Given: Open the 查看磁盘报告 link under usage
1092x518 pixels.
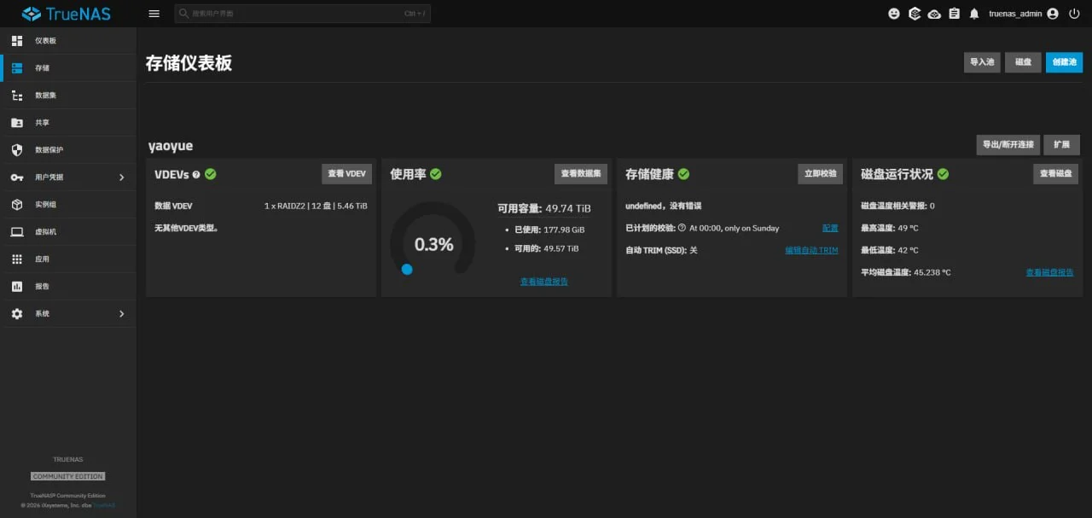Looking at the screenshot, I should 544,282.
